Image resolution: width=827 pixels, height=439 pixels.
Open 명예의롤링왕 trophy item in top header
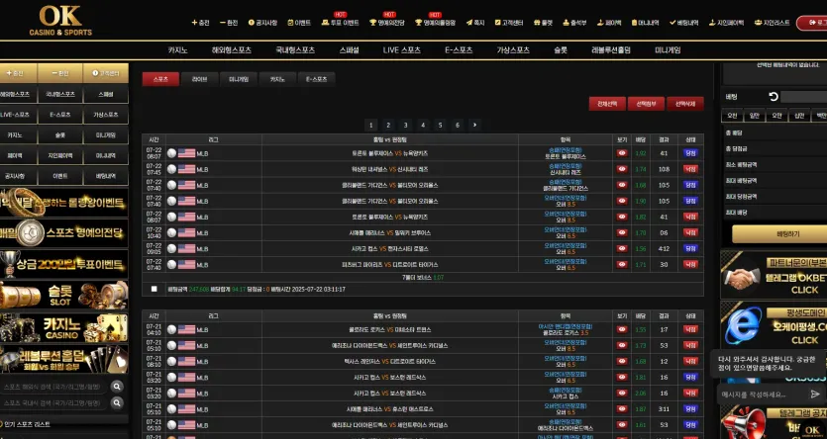pyautogui.click(x=435, y=23)
